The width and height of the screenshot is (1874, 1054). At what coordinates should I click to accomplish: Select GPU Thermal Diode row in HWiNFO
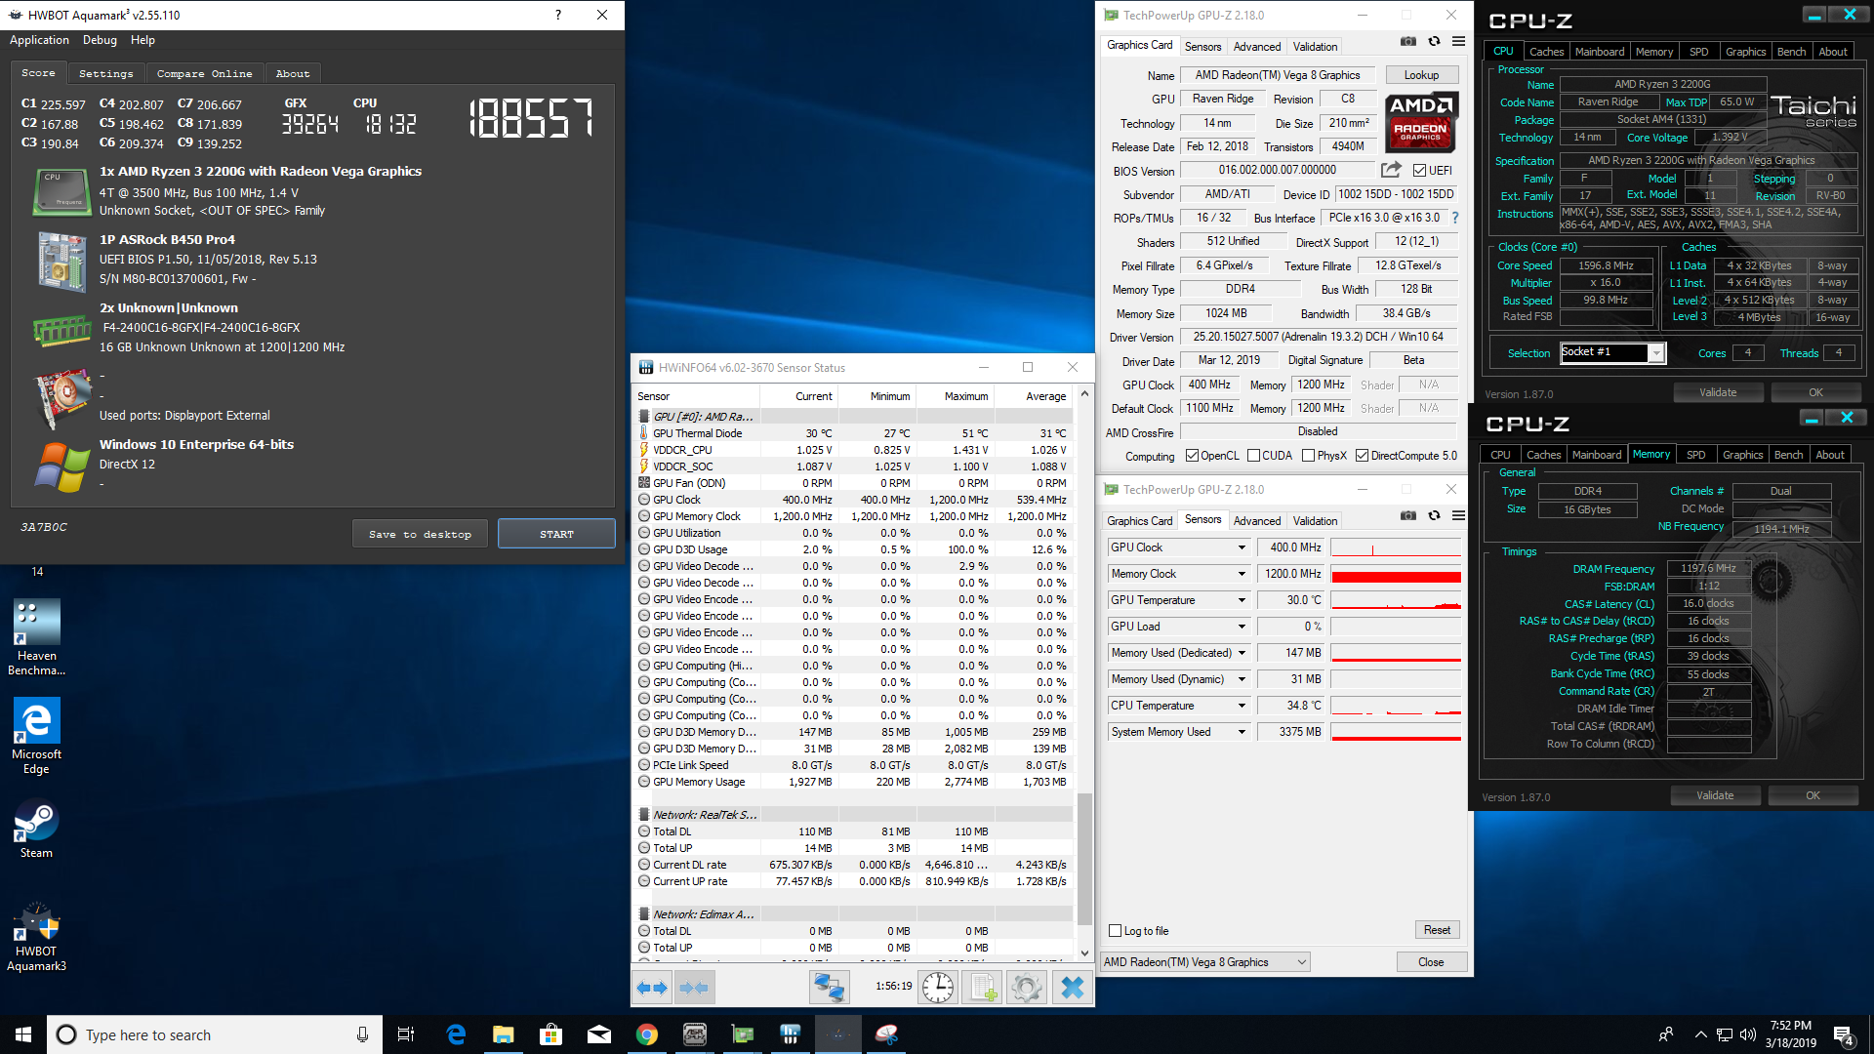pyautogui.click(x=854, y=433)
